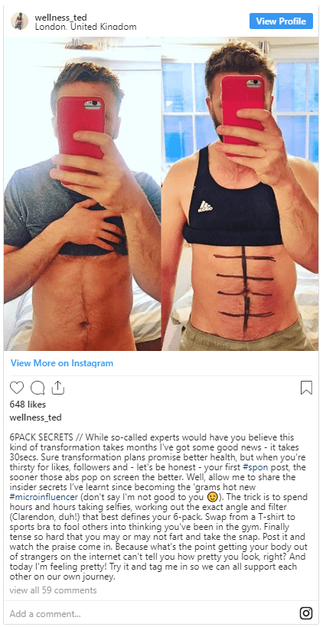Share the post using the share icon
This screenshot has width=323, height=627.
[x=58, y=387]
